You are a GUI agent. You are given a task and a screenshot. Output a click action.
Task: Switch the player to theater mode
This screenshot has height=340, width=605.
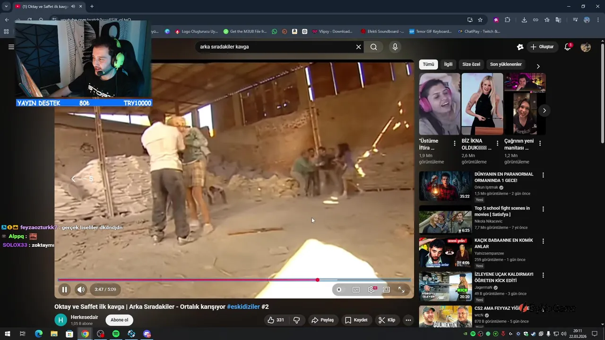click(386, 289)
